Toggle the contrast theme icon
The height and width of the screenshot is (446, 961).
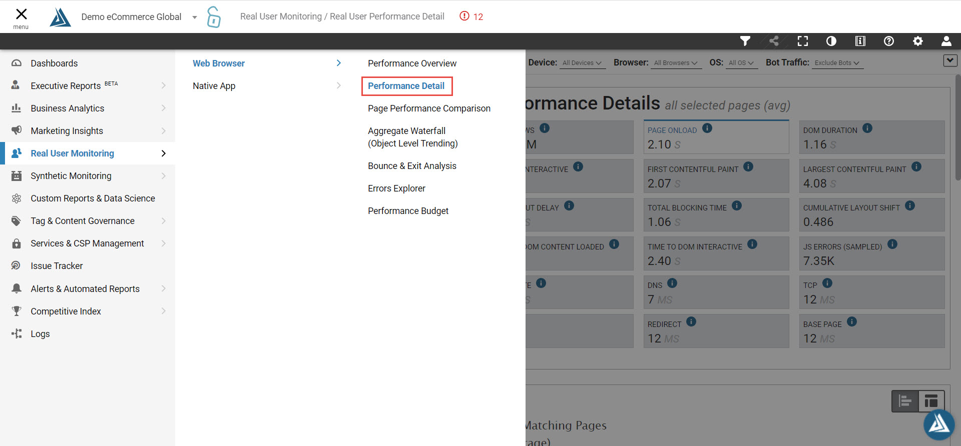831,41
